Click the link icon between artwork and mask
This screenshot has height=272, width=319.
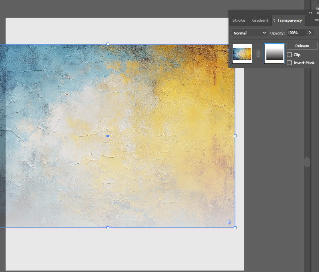pyautogui.click(x=258, y=54)
